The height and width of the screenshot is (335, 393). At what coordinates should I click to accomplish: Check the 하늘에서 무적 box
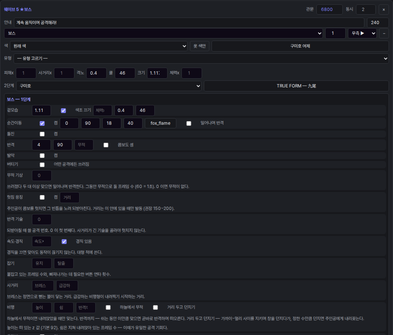pyautogui.click(x=108, y=308)
